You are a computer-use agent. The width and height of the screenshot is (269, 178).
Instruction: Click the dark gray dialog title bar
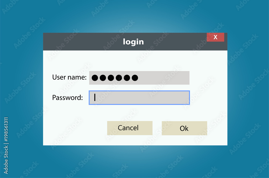135,42
